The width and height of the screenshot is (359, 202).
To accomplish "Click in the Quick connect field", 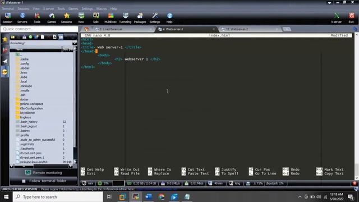I will tap(39, 29).
